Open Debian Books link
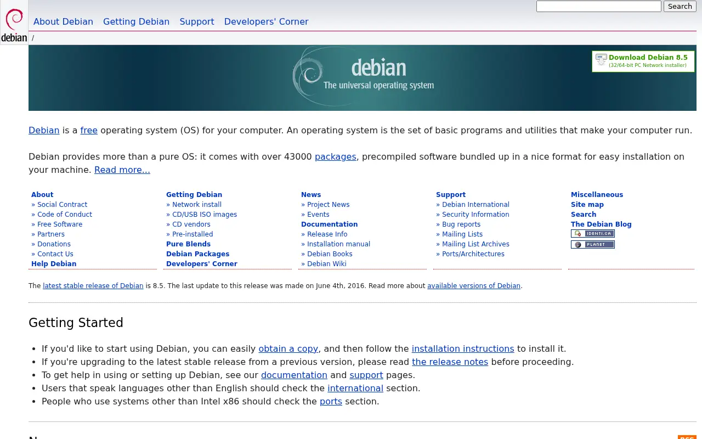The image size is (702, 439). pyautogui.click(x=330, y=254)
